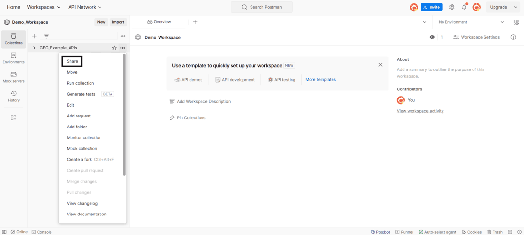524x235 pixels.
Task: Click the Search Postman field
Action: [262, 7]
